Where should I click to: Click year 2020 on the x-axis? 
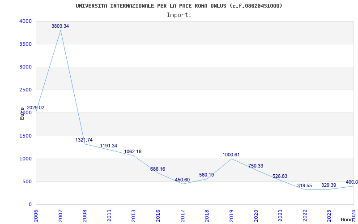(256, 215)
